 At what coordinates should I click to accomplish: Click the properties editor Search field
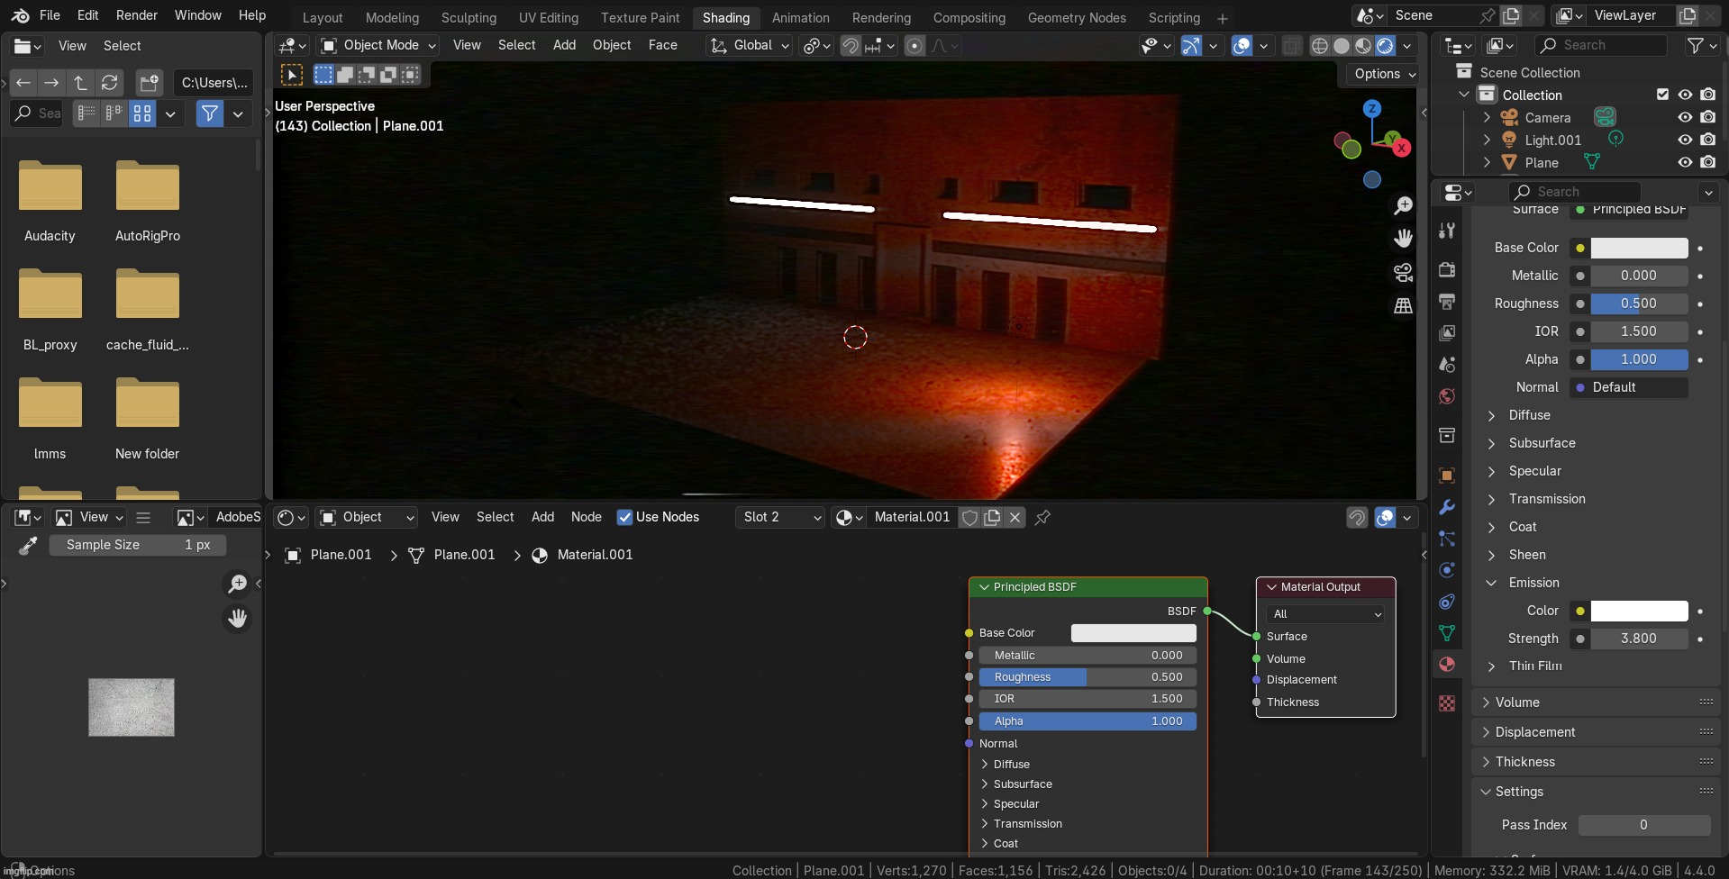[x=1574, y=192]
